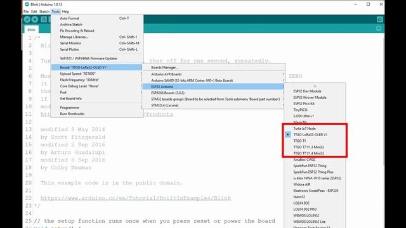
Task: Select LOLIN D32 board
Action: click(x=315, y=203)
